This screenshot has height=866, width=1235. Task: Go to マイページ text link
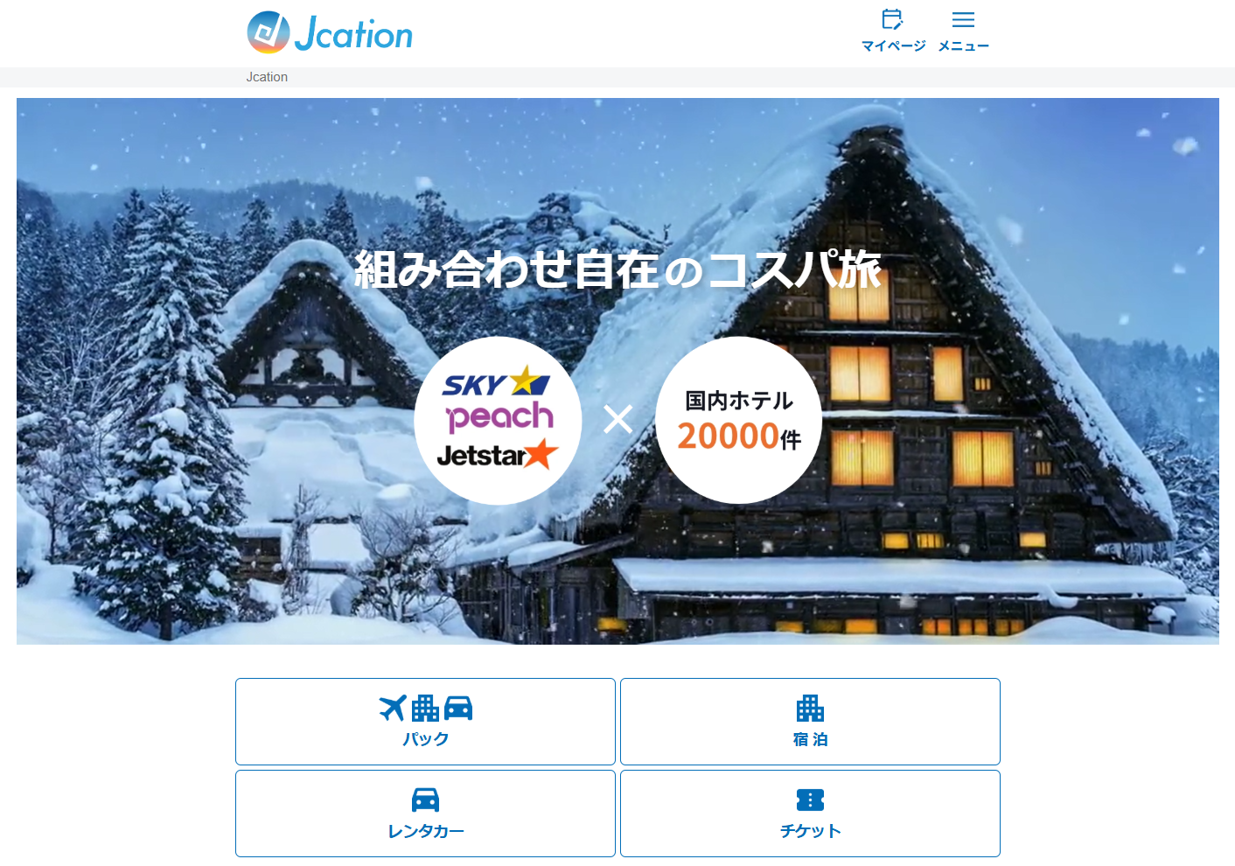pyautogui.click(x=893, y=46)
